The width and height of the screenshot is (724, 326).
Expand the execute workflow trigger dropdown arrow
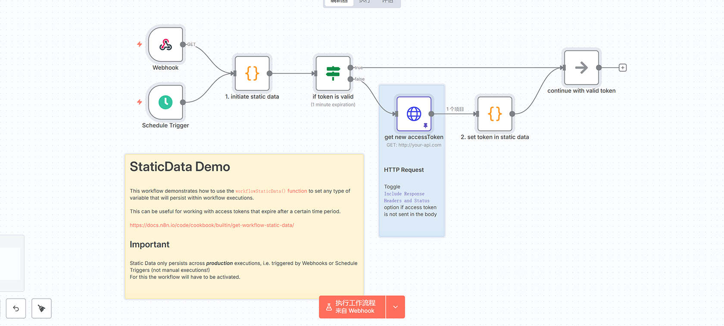396,307
